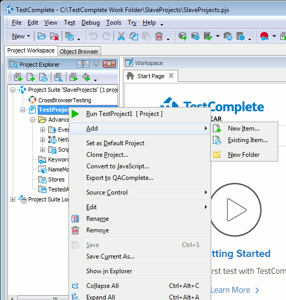
Task: Click the database with blue gear icon
Action: (240, 36)
